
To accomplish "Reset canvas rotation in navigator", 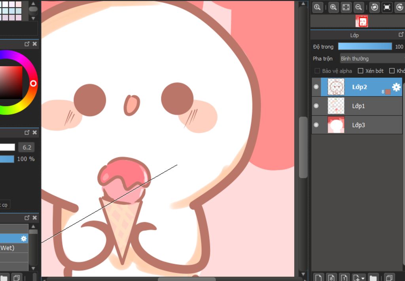I will coord(387,7).
